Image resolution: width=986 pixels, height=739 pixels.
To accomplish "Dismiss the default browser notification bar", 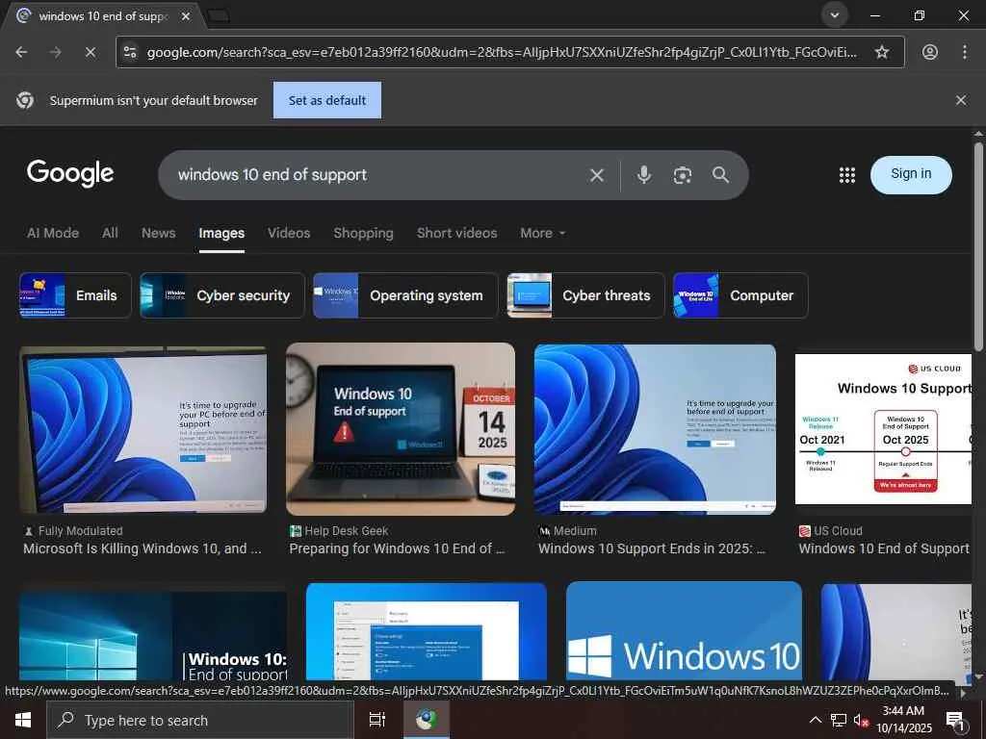I will pyautogui.click(x=961, y=100).
